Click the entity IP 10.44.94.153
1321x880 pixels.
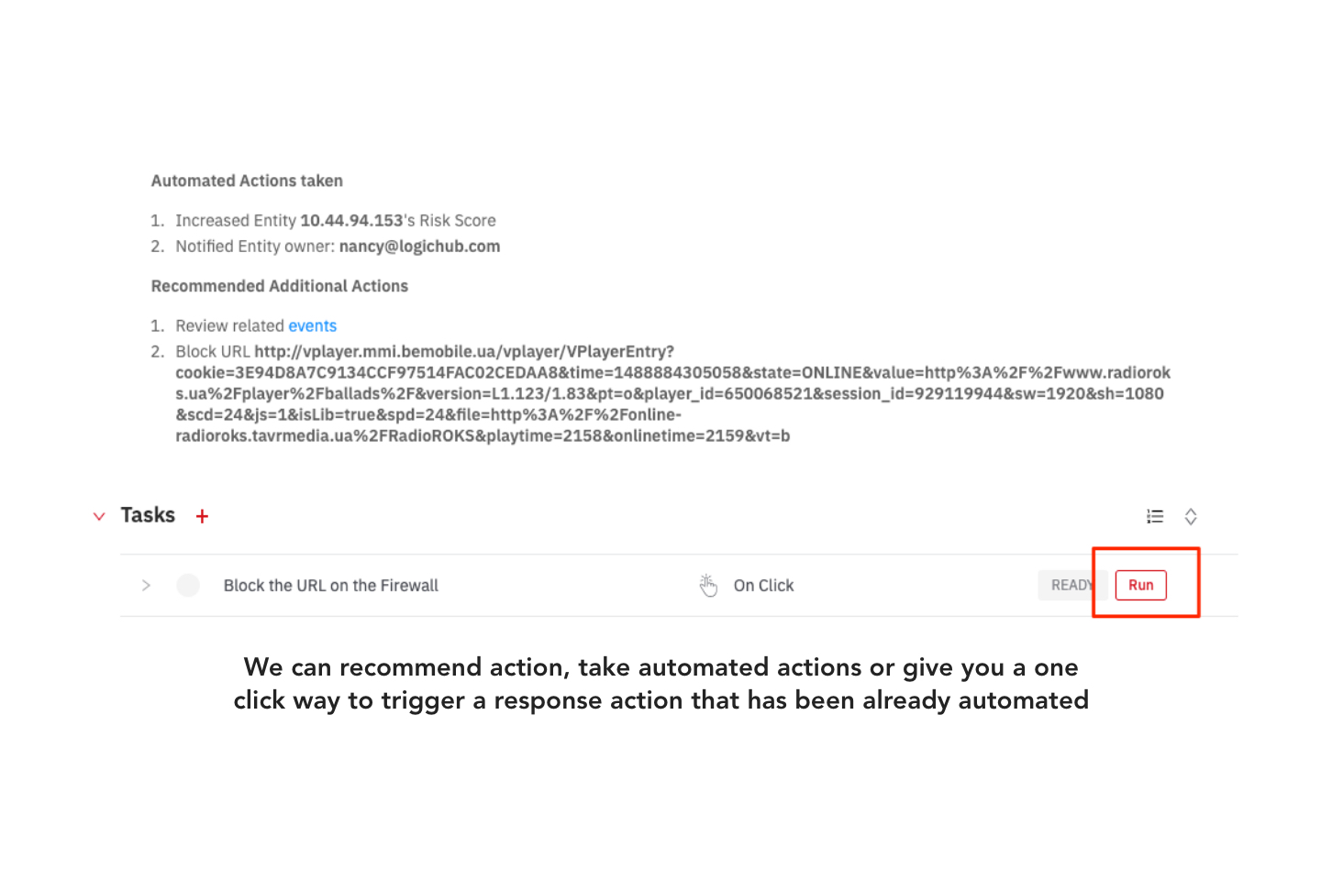[351, 220]
